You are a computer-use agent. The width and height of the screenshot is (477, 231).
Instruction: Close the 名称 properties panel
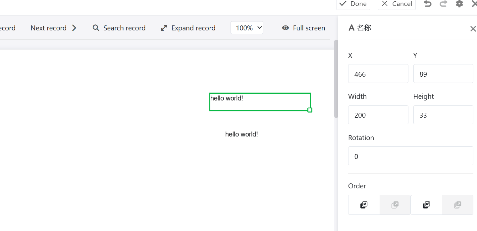click(x=473, y=29)
